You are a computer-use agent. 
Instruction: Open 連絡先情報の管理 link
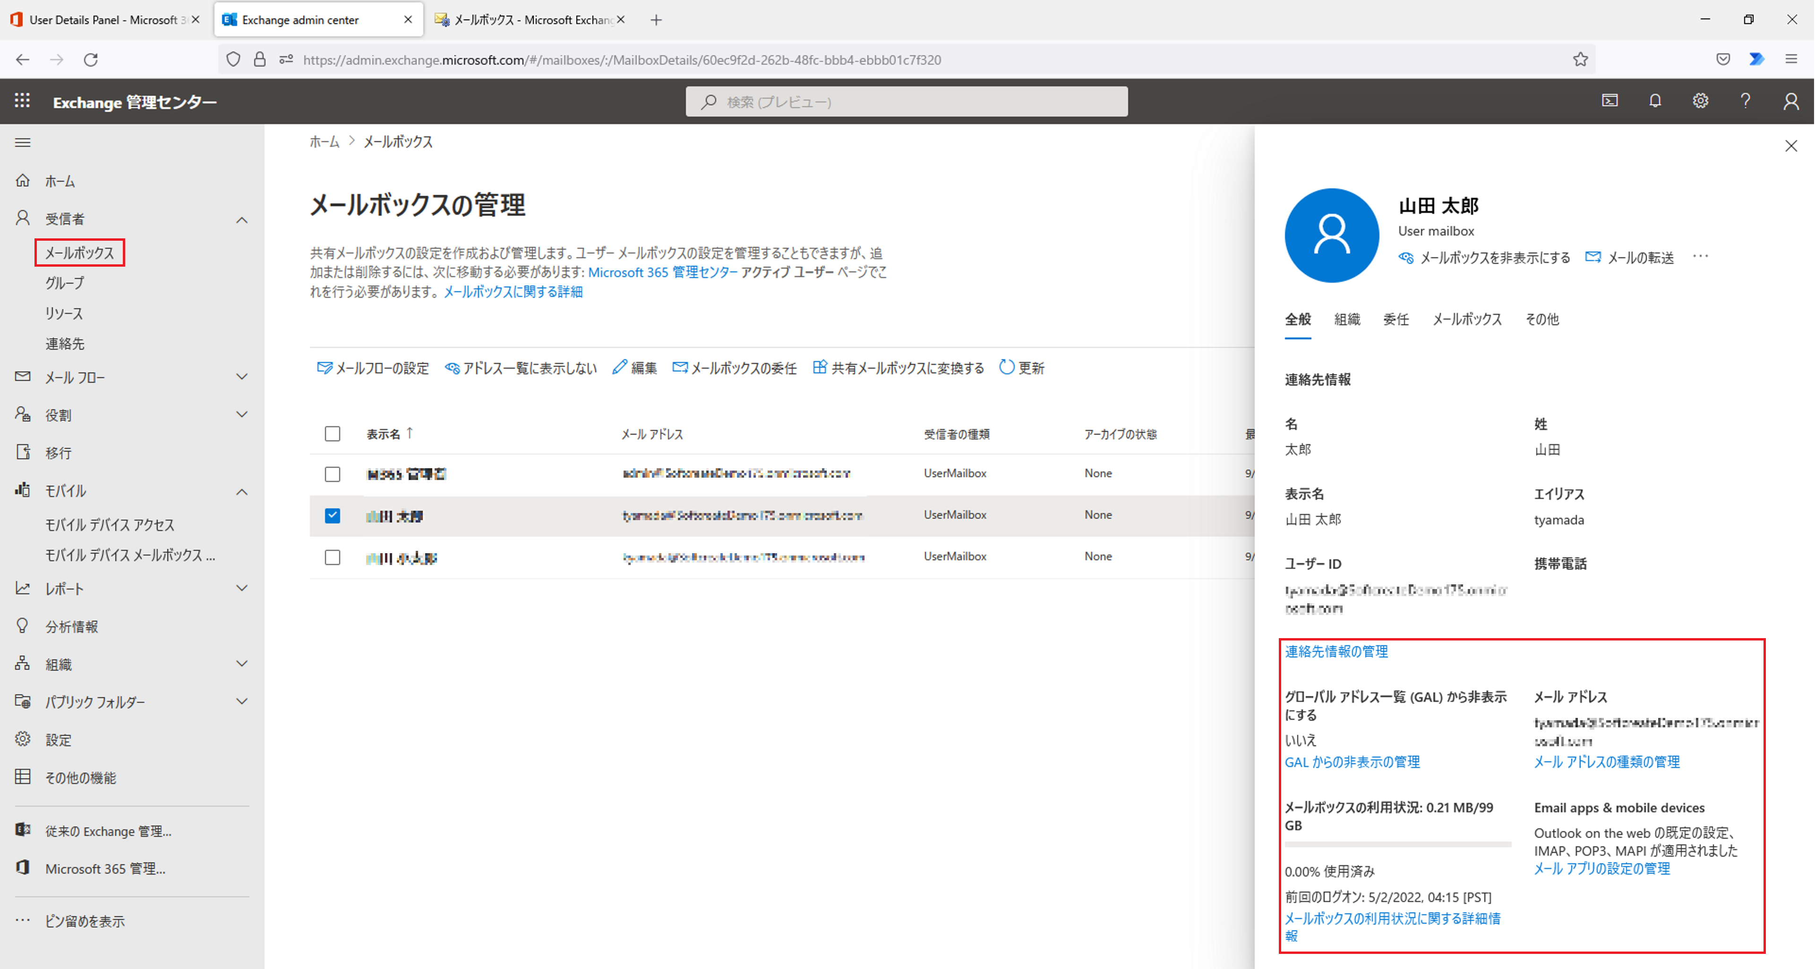click(x=1336, y=652)
